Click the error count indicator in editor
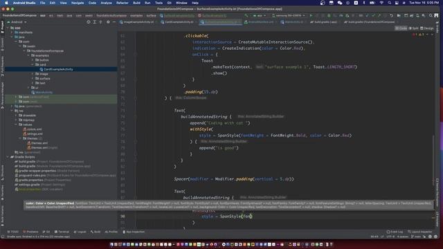Viewport: 443px width, 249px height. (x=415, y=35)
